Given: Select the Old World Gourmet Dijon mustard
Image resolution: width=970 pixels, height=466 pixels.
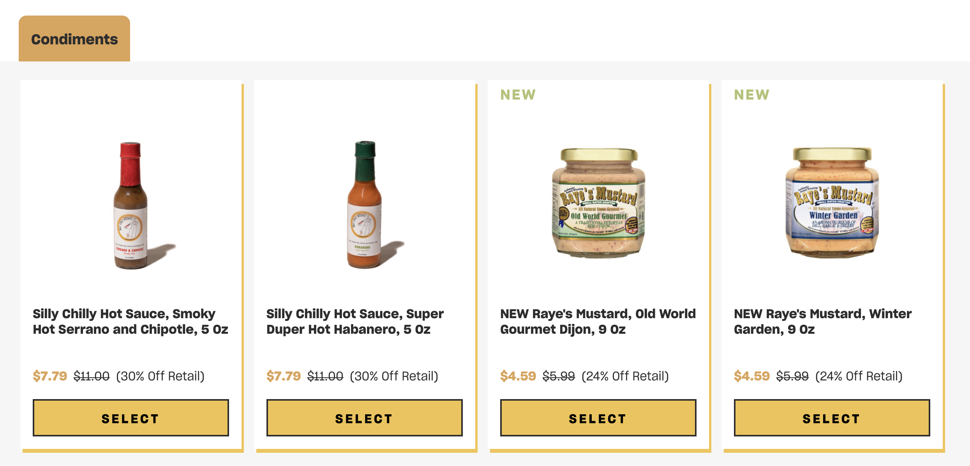Looking at the screenshot, I should click(598, 418).
